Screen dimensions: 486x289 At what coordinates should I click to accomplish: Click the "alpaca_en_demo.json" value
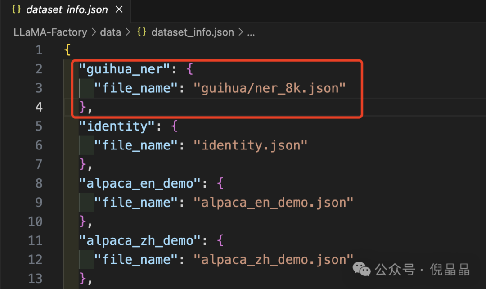click(x=274, y=203)
